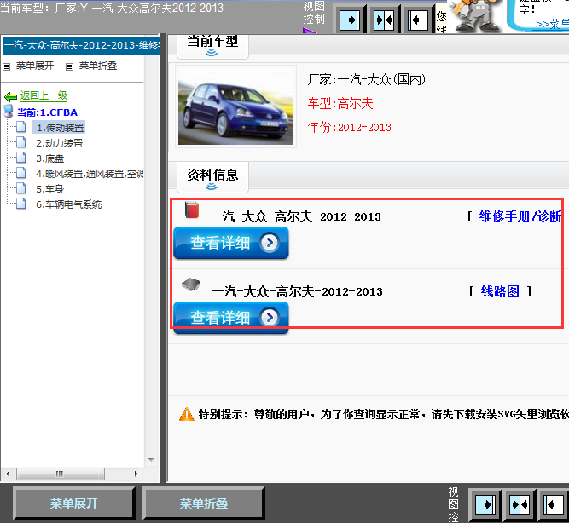This screenshot has width=569, height=523.
Task: Collapse the 当前车型 section header
Action: click(x=212, y=46)
